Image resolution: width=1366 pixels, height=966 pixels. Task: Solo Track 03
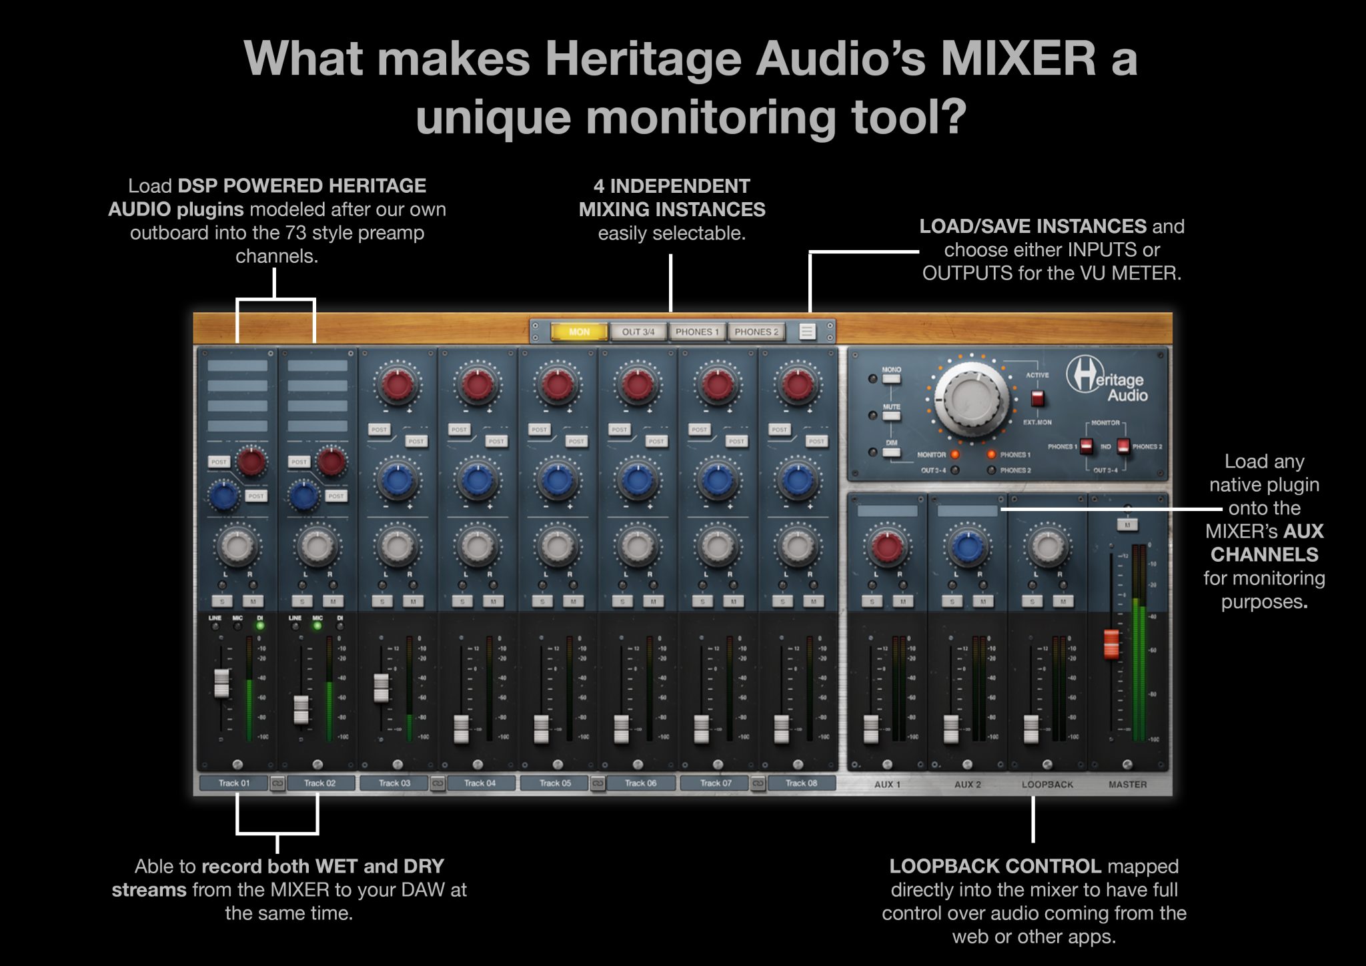(382, 601)
